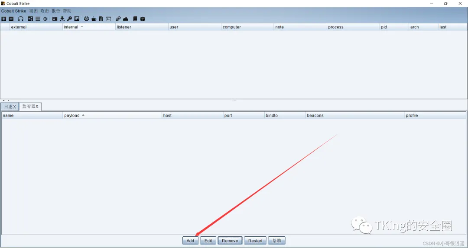Sort sessions by the arch column
Image resolution: width=468 pixels, height=248 pixels.
pos(423,27)
